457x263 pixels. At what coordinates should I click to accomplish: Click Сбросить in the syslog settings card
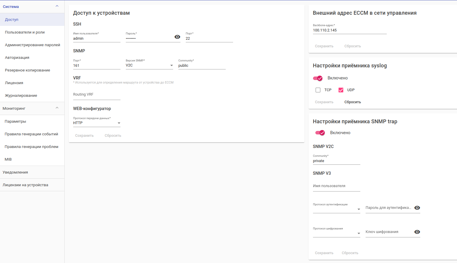pos(352,102)
